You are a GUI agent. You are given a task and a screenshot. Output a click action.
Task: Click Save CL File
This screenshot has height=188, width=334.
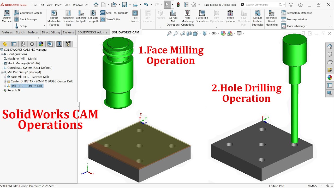tap(110, 19)
